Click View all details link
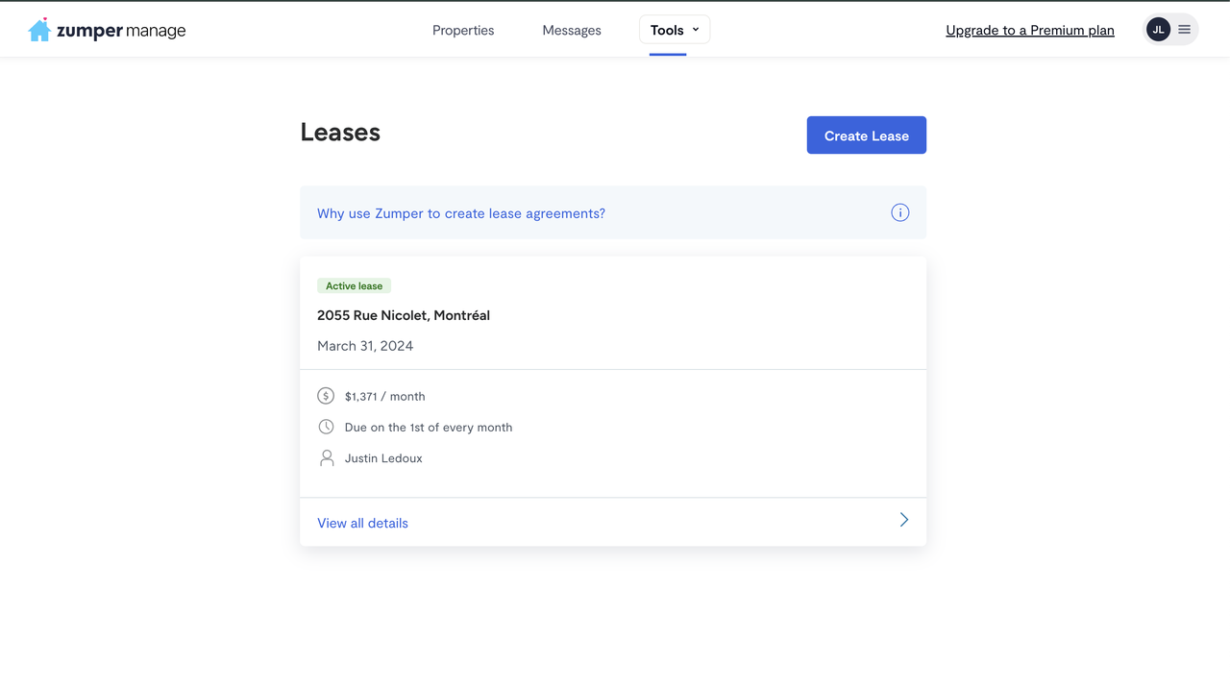This screenshot has width=1230, height=689. tap(362, 523)
